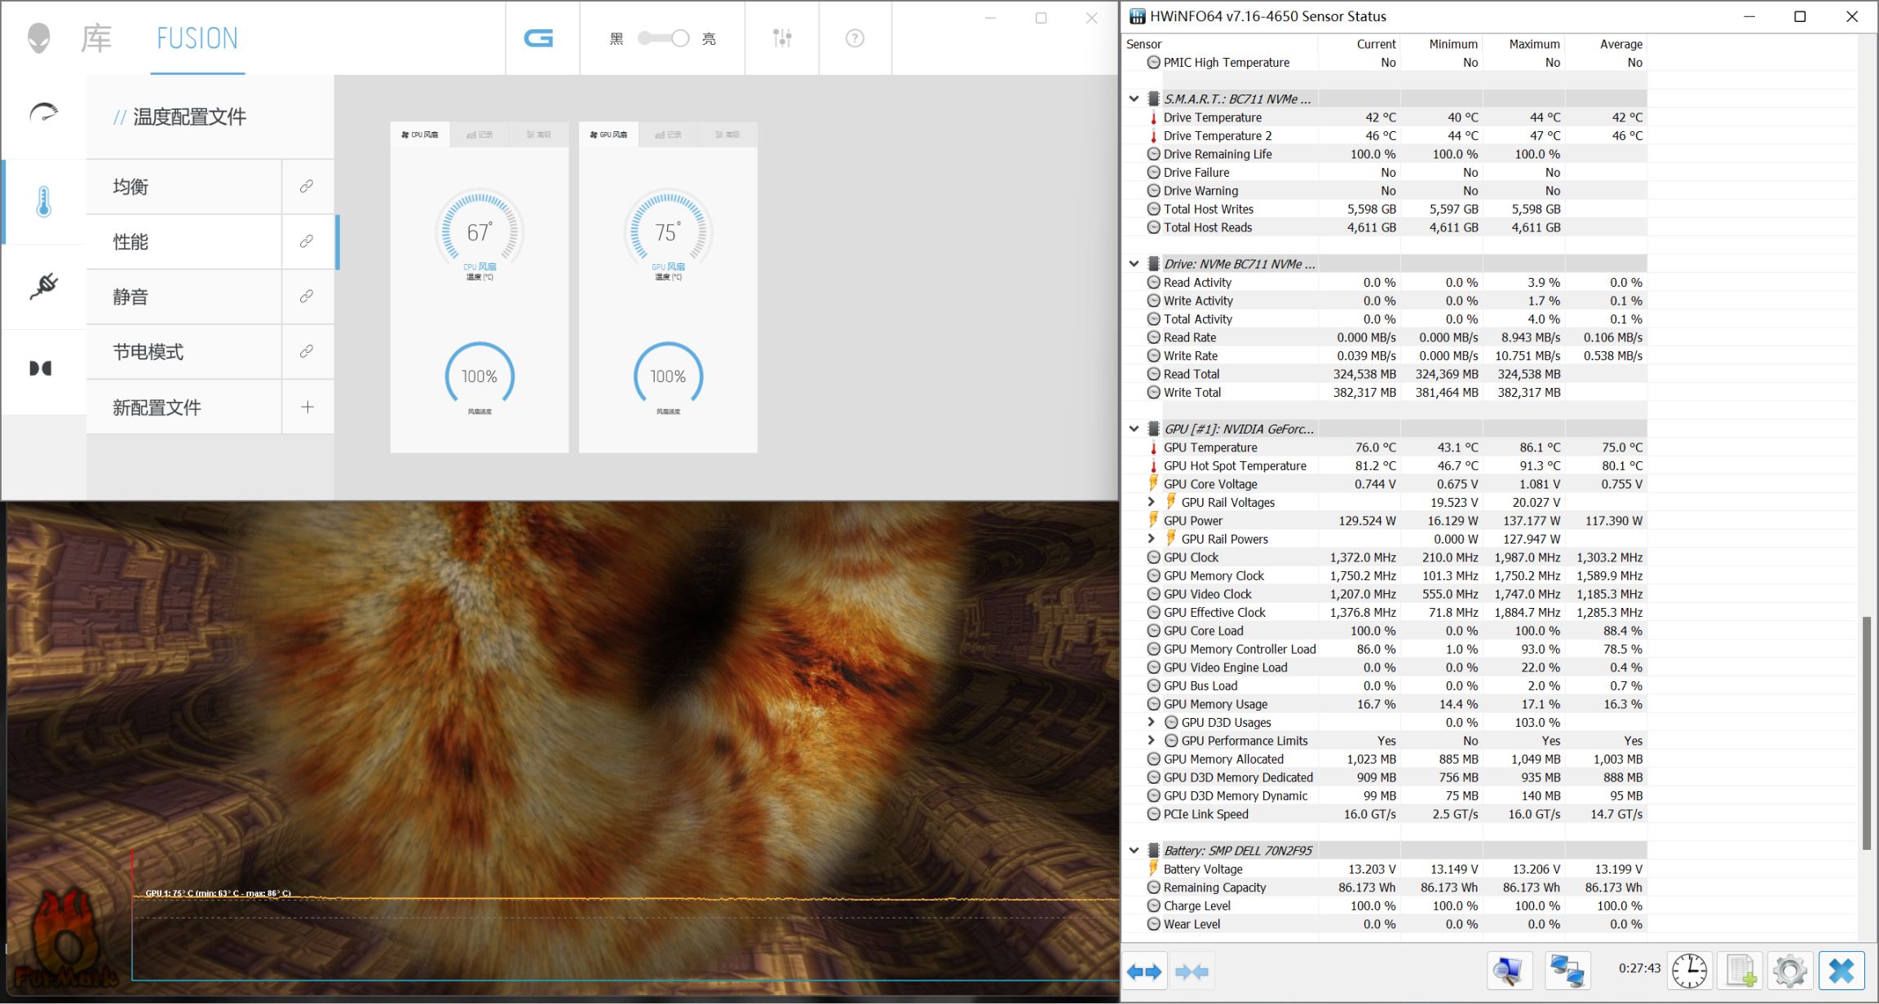Expand the GPU Rail Voltages row
Screen dimensions: 1879x1004
click(1151, 502)
